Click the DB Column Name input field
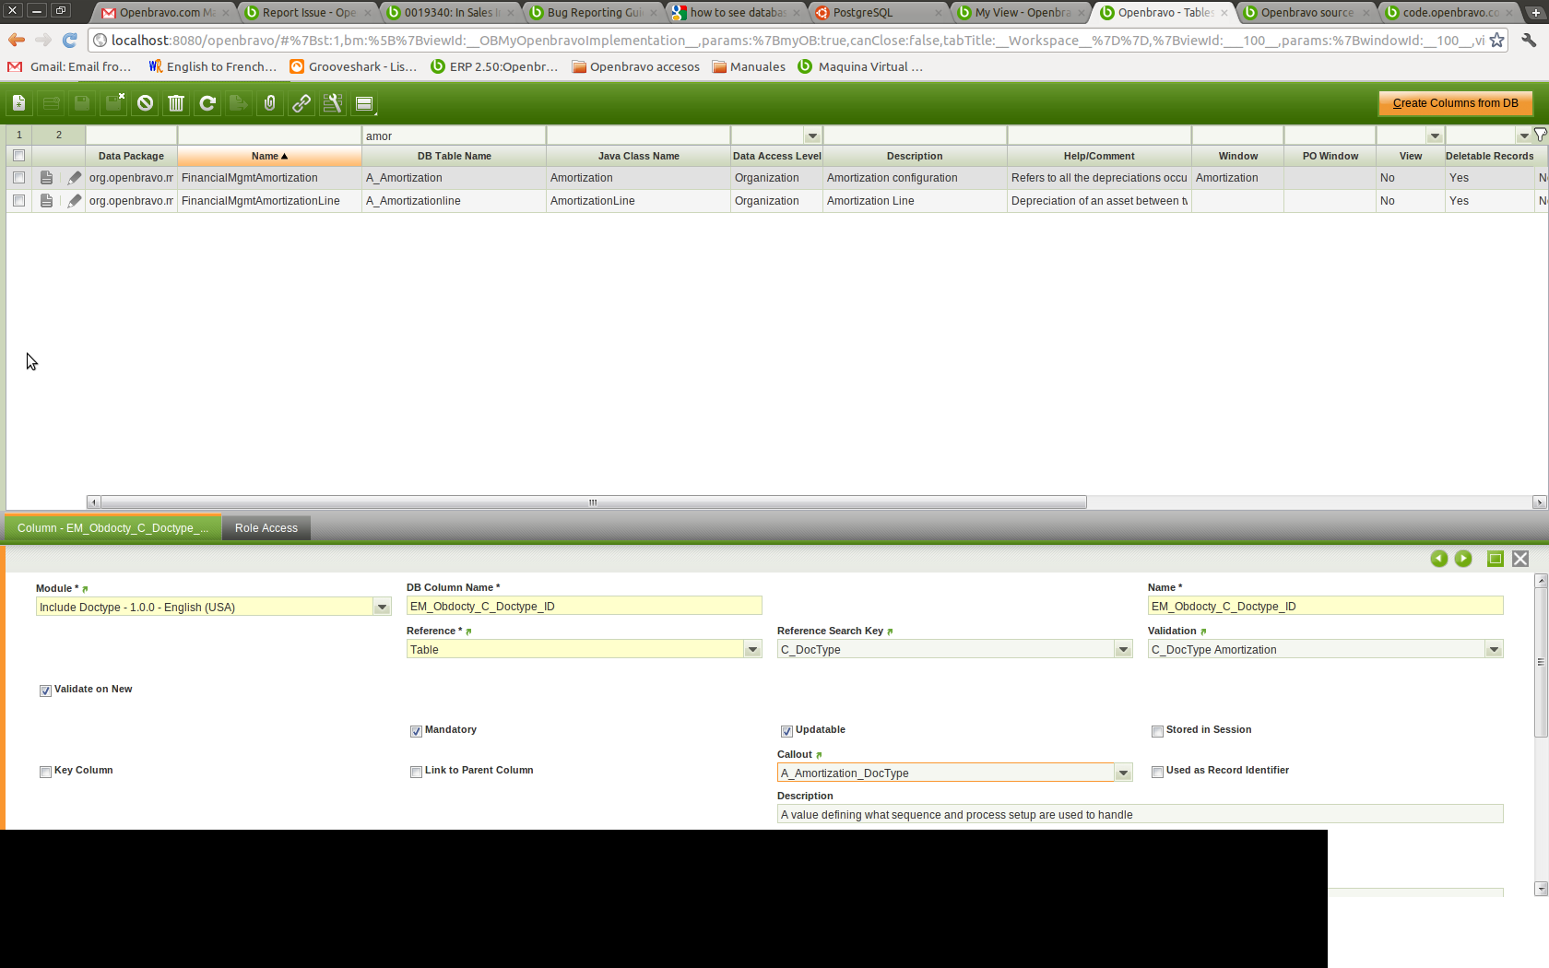 [584, 607]
